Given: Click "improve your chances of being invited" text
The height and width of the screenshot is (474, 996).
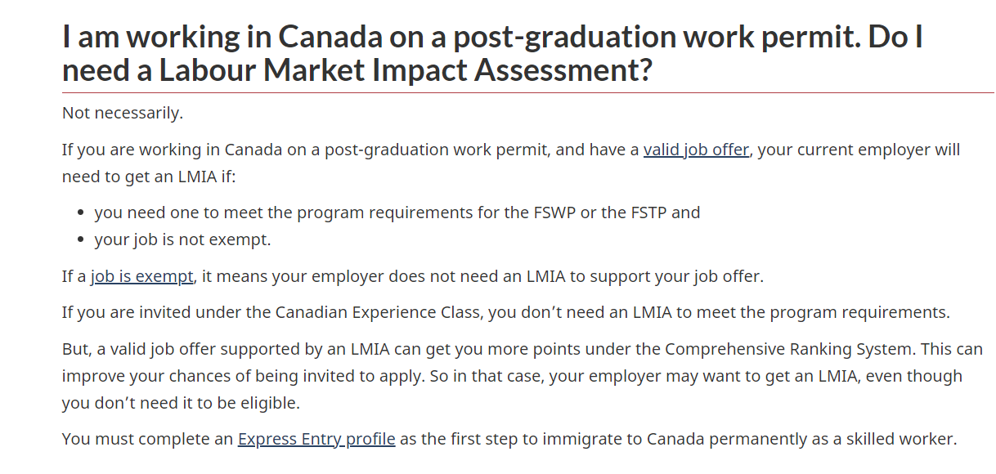Looking at the screenshot, I should click(x=196, y=376).
